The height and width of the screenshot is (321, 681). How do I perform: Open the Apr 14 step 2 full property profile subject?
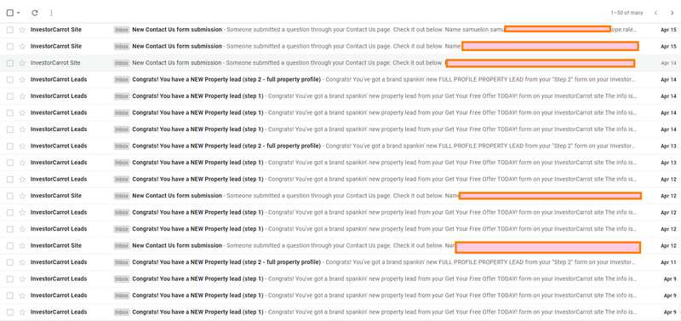click(226, 79)
